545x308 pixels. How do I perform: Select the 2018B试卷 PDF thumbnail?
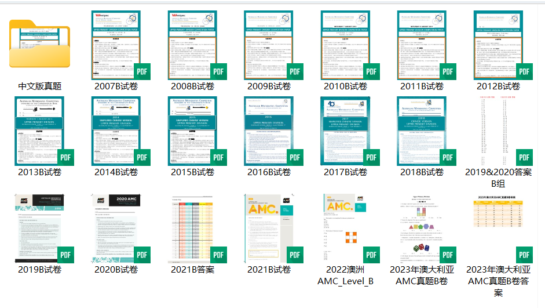point(426,131)
